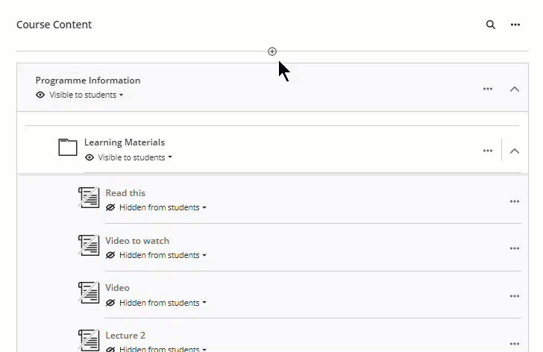Screen dimensions: 543x352
Task: Open the three-dot menu for Read this
Action: click(515, 201)
